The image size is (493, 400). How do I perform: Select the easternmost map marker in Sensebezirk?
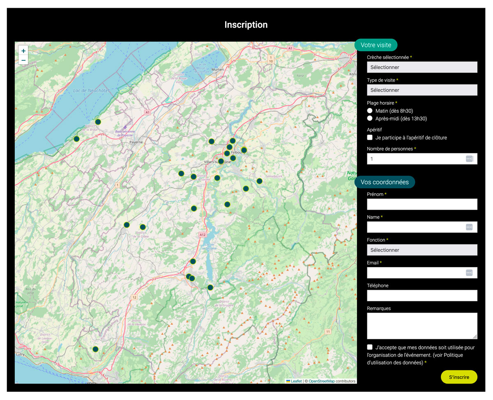259,181
